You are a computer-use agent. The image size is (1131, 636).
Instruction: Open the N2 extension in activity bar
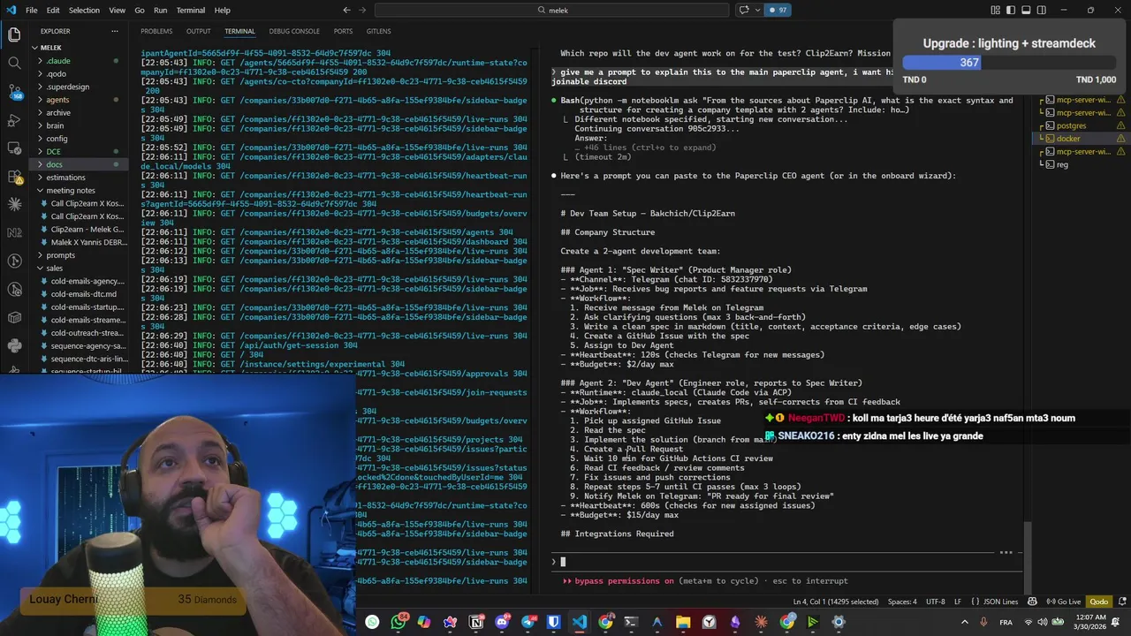point(14,232)
